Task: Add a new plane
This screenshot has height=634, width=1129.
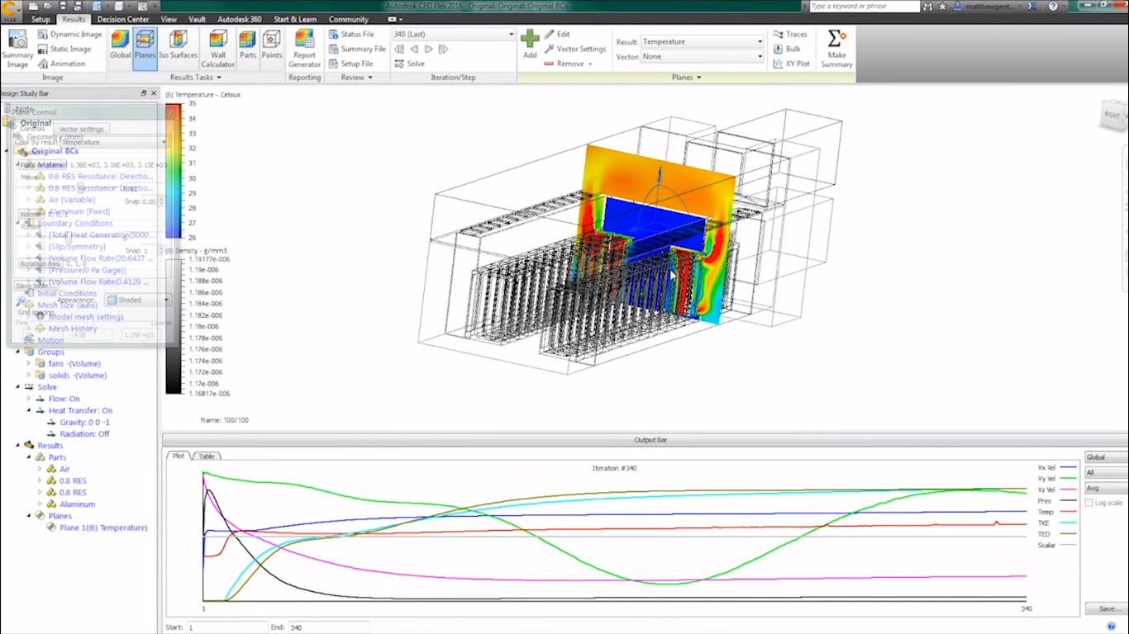Action: tap(530, 45)
